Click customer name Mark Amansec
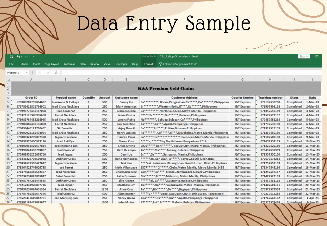Screen dimensions: 327x226 [x=126, y=106]
